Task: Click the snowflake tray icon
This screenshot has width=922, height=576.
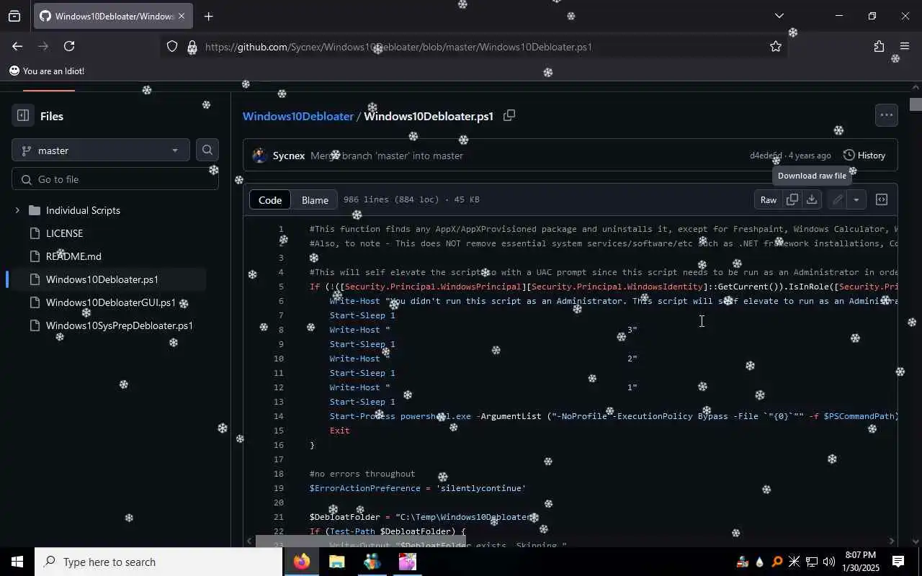Action: pos(794,562)
